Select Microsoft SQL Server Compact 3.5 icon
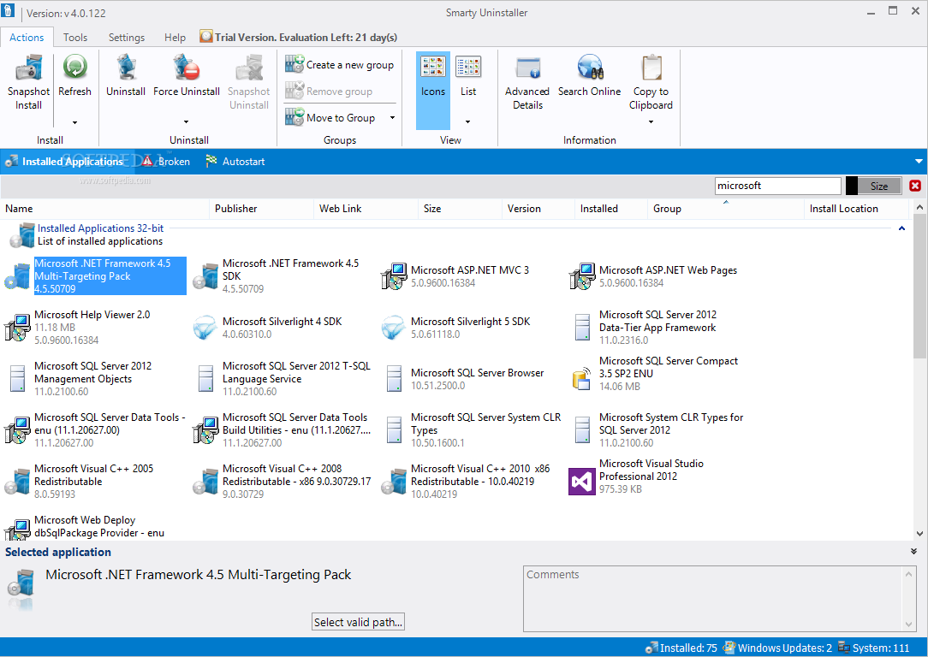Viewport: 928px width, 657px height. pyautogui.click(x=581, y=378)
